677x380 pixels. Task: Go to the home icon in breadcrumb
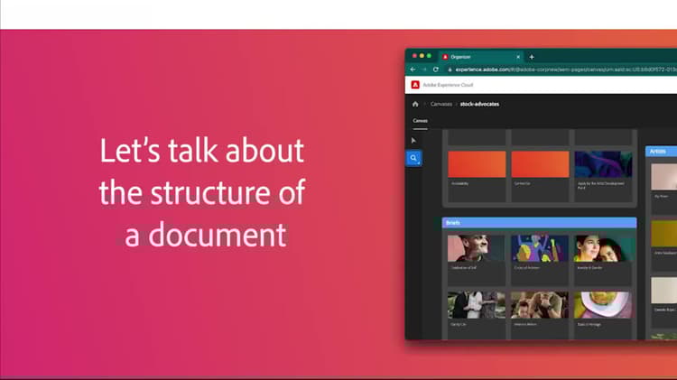pos(415,104)
